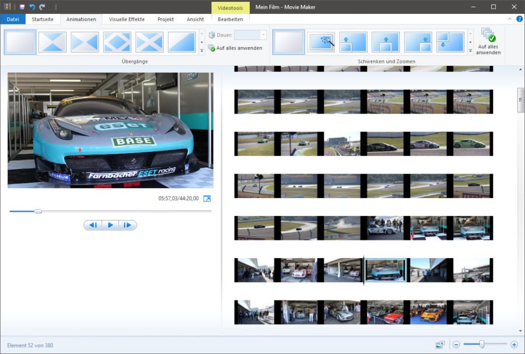Zoom in the timeline with plus button

(x=514, y=345)
